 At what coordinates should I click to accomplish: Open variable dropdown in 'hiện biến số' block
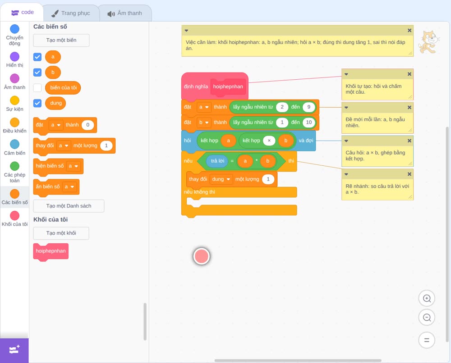point(74,166)
